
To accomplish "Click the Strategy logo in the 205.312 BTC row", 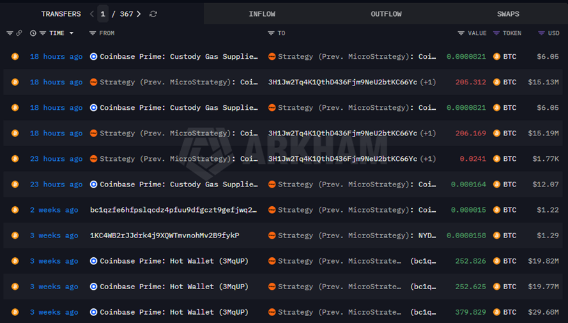I will click(x=93, y=82).
